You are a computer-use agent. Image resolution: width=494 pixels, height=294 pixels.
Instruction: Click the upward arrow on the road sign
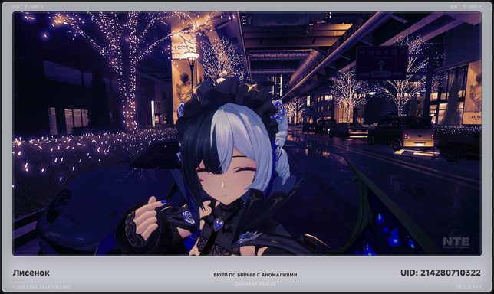tap(381, 66)
